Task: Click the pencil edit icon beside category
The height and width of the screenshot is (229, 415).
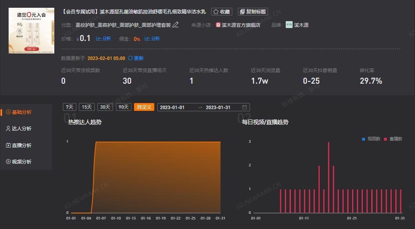Action: coord(175,25)
